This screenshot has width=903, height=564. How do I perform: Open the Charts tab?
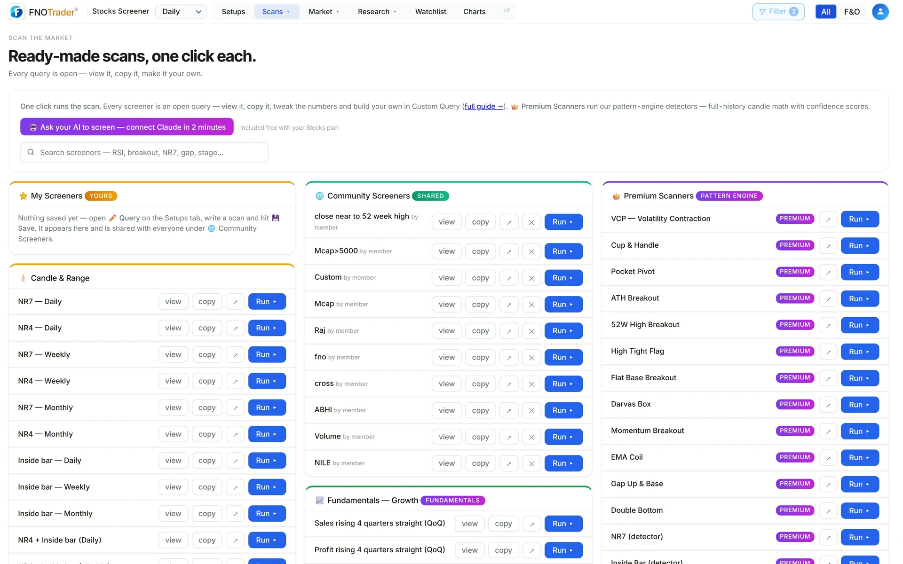pos(474,12)
